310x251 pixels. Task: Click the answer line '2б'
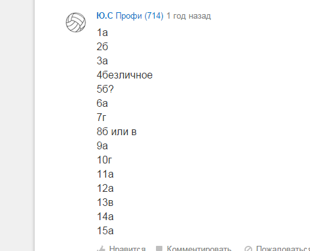click(x=102, y=47)
